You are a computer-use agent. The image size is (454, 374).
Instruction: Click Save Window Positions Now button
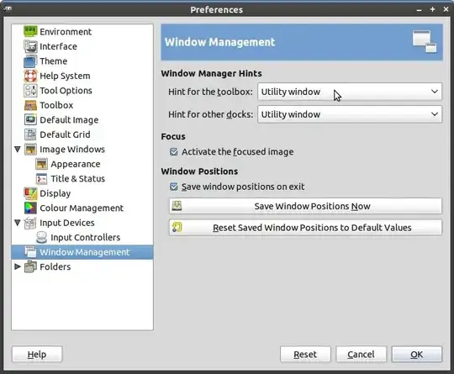[306, 206]
